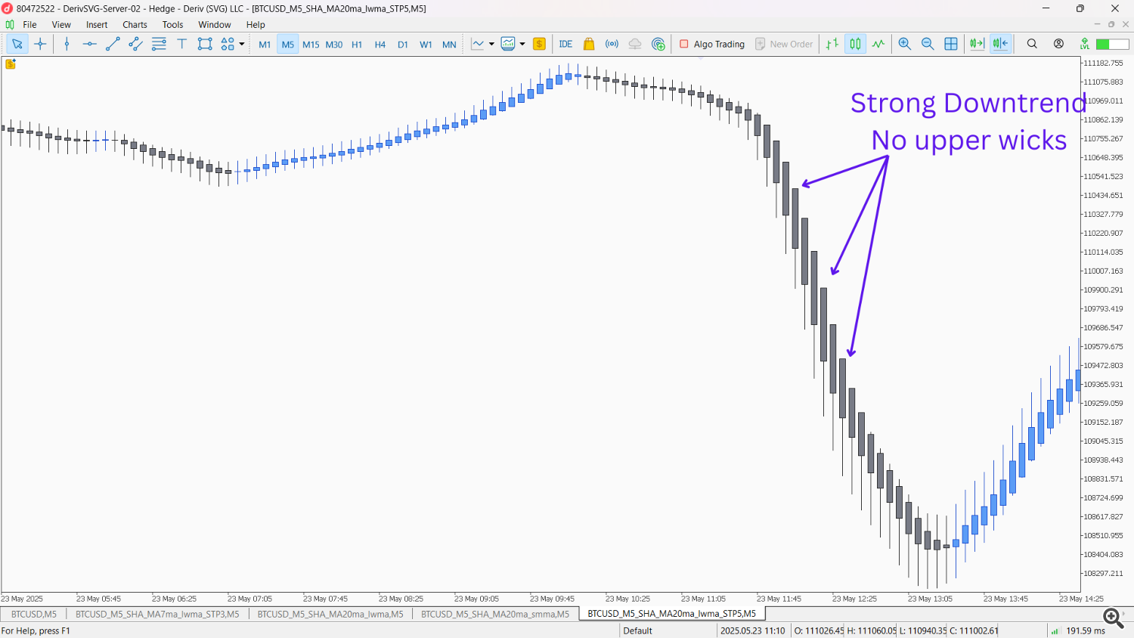This screenshot has height=638, width=1134.
Task: Choose the text label tool
Action: pos(182,44)
